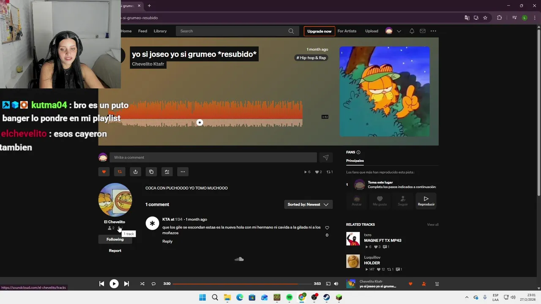The image size is (541, 304).
Task: Open El Chevelito's profile avatar
Action: point(115,200)
